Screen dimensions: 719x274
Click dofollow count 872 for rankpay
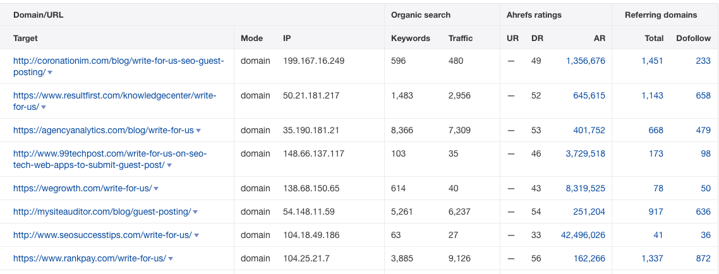pyautogui.click(x=703, y=258)
